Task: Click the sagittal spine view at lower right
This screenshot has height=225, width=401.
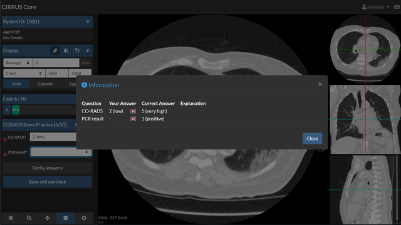Action: (x=365, y=190)
